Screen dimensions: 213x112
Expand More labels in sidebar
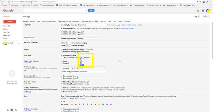point(6,38)
